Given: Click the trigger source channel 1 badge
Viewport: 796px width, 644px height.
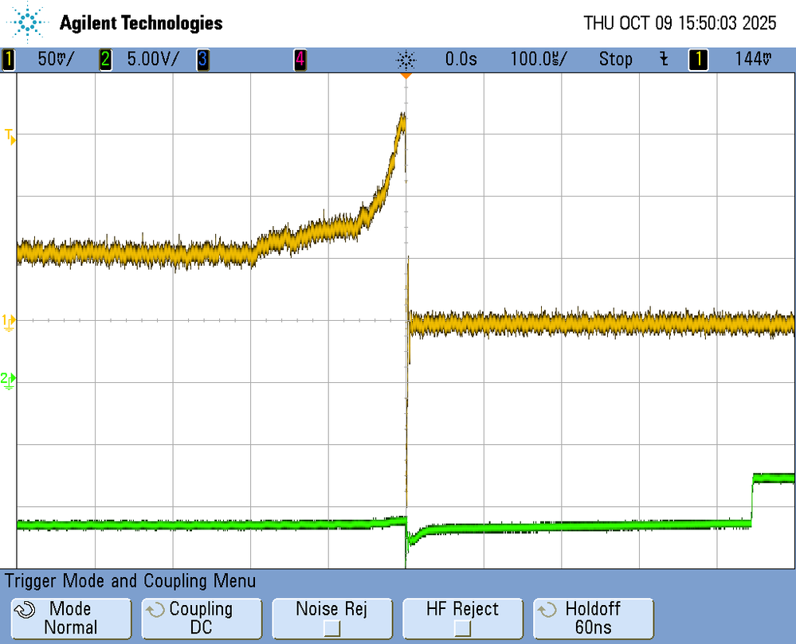Looking at the screenshot, I should click(698, 60).
